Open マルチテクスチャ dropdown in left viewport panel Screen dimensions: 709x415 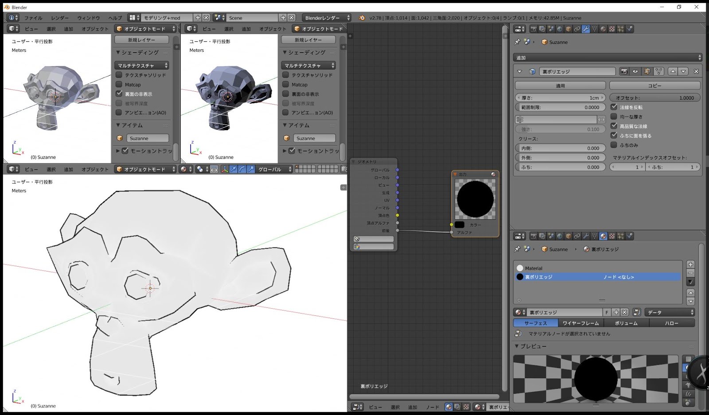[x=141, y=65]
